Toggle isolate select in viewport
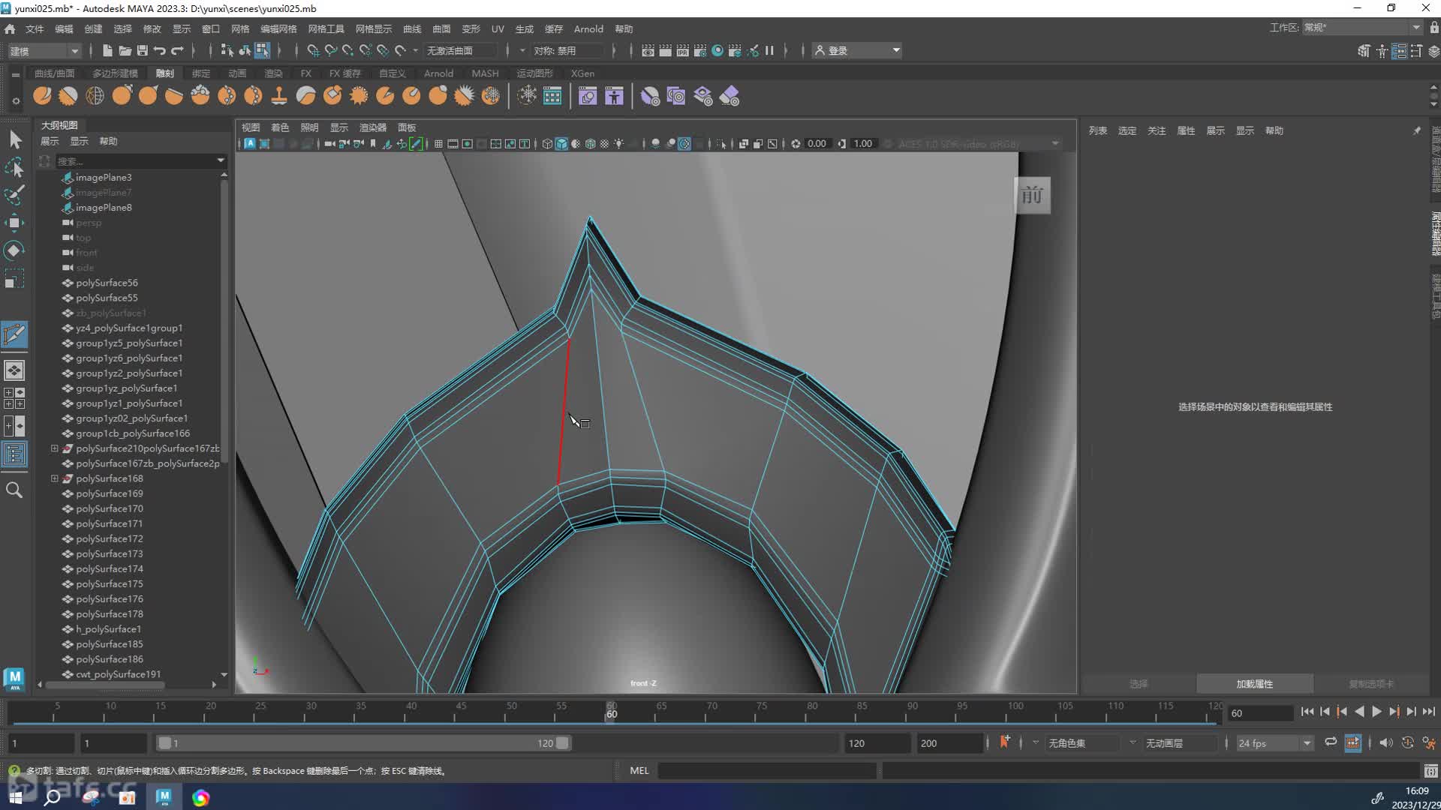The image size is (1441, 810). click(x=721, y=144)
